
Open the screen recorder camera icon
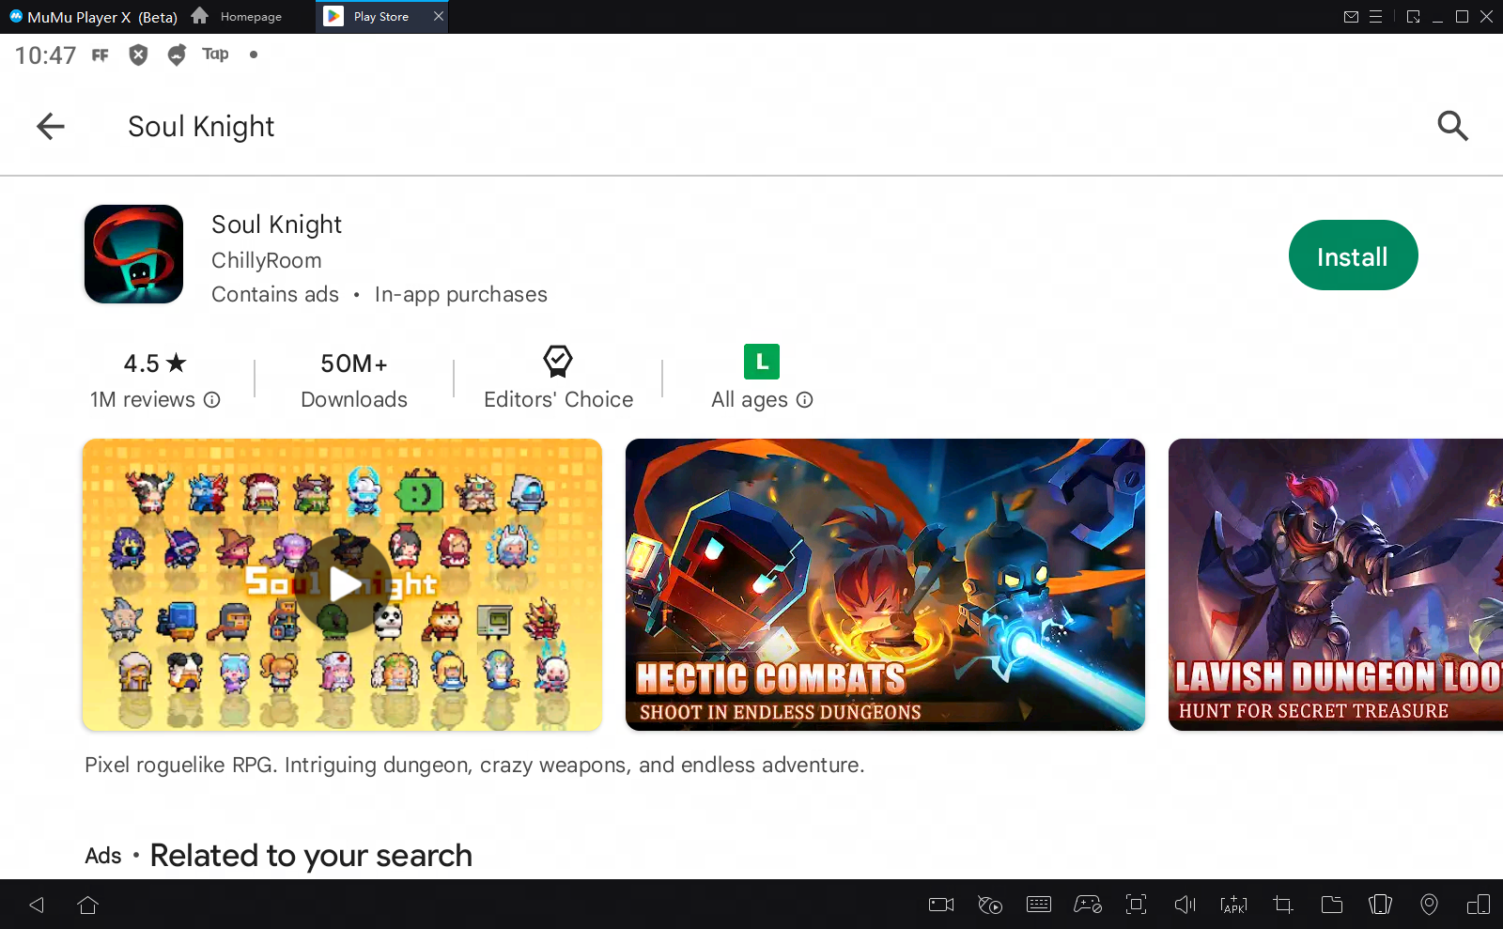(x=940, y=905)
